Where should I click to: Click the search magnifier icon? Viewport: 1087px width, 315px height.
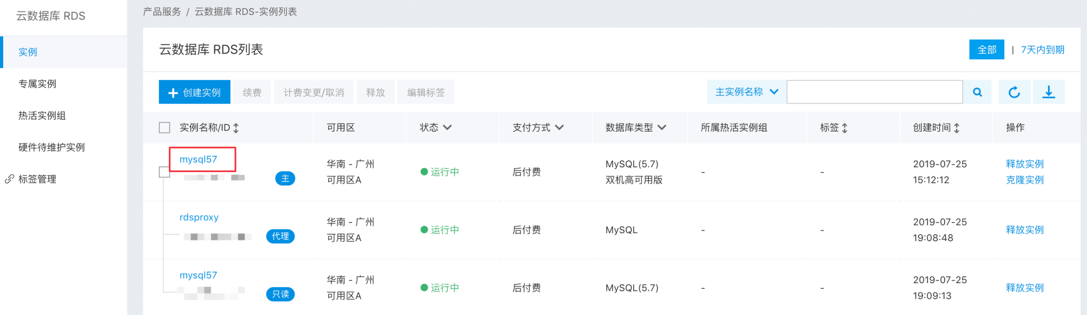[x=977, y=92]
